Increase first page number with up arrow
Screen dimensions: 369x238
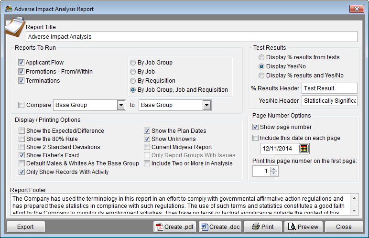pos(273,169)
